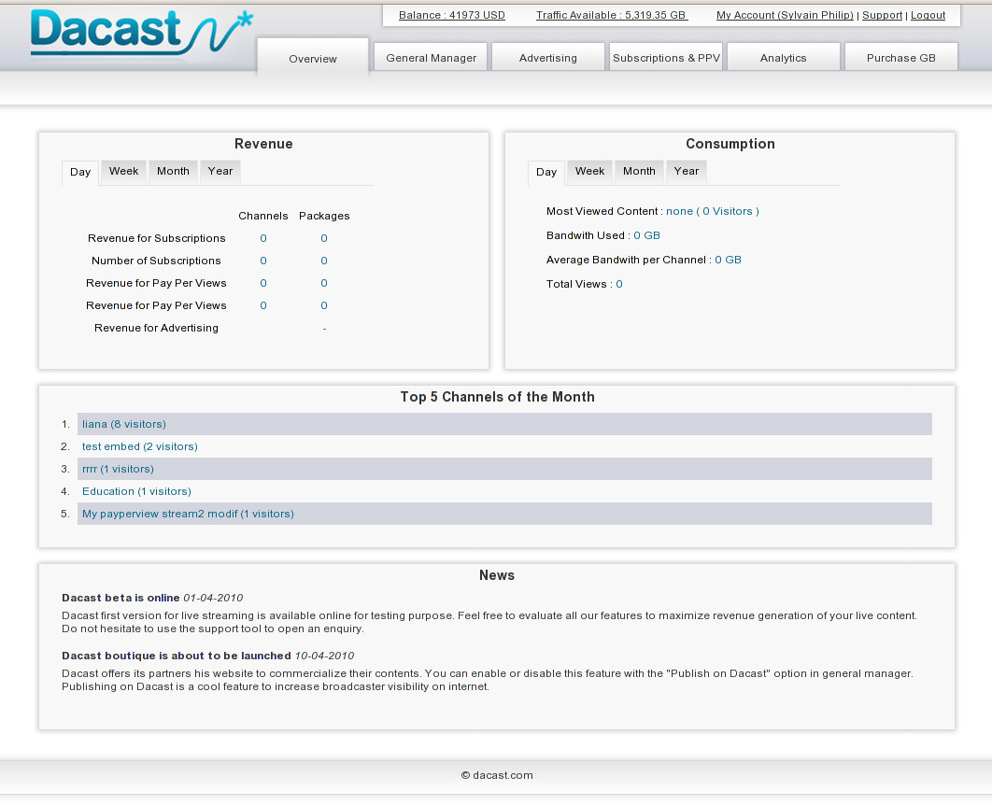Open the Analytics tab
992x805 pixels.
783,58
